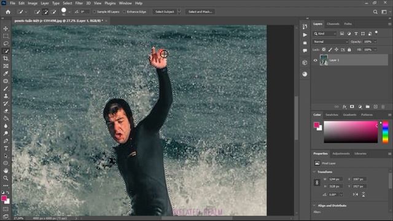Screen dimensions: 393x221
Task: Open the workspace layout switcher icon
Action: 384,12
